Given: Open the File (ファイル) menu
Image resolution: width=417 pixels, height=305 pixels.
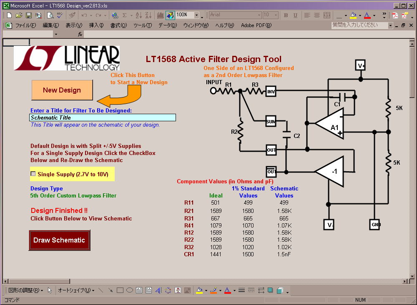Looking at the screenshot, I should pos(25,25).
